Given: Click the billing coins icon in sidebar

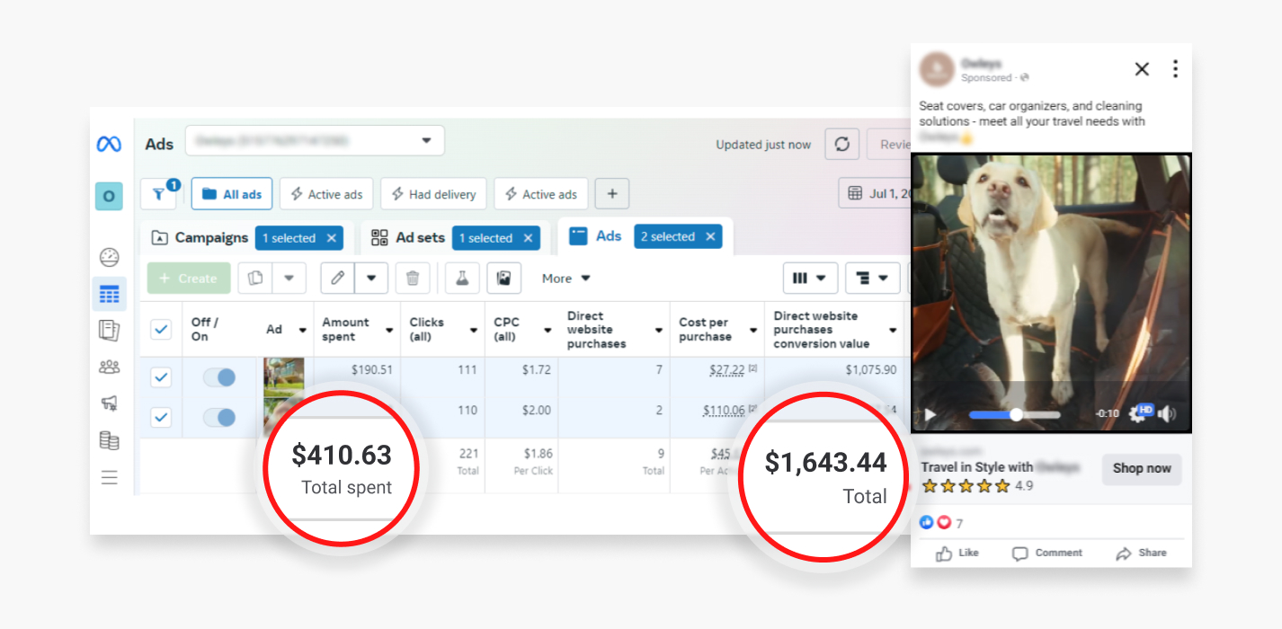Looking at the screenshot, I should tap(109, 440).
